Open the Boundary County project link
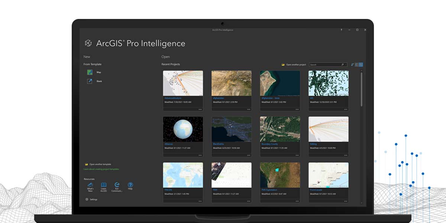This screenshot has height=223, width=446. coord(270,144)
